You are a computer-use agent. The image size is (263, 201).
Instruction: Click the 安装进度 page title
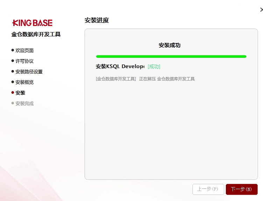[97, 20]
